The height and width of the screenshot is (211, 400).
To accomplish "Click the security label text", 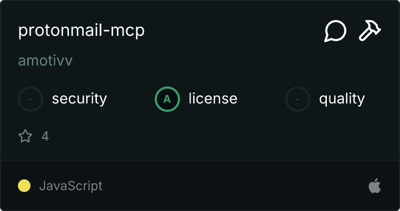I will 79,99.
